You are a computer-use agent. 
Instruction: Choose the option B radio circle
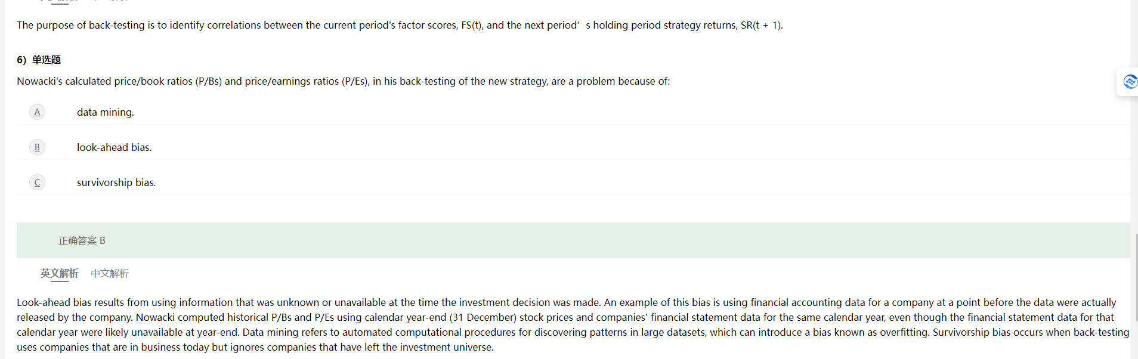click(x=37, y=147)
